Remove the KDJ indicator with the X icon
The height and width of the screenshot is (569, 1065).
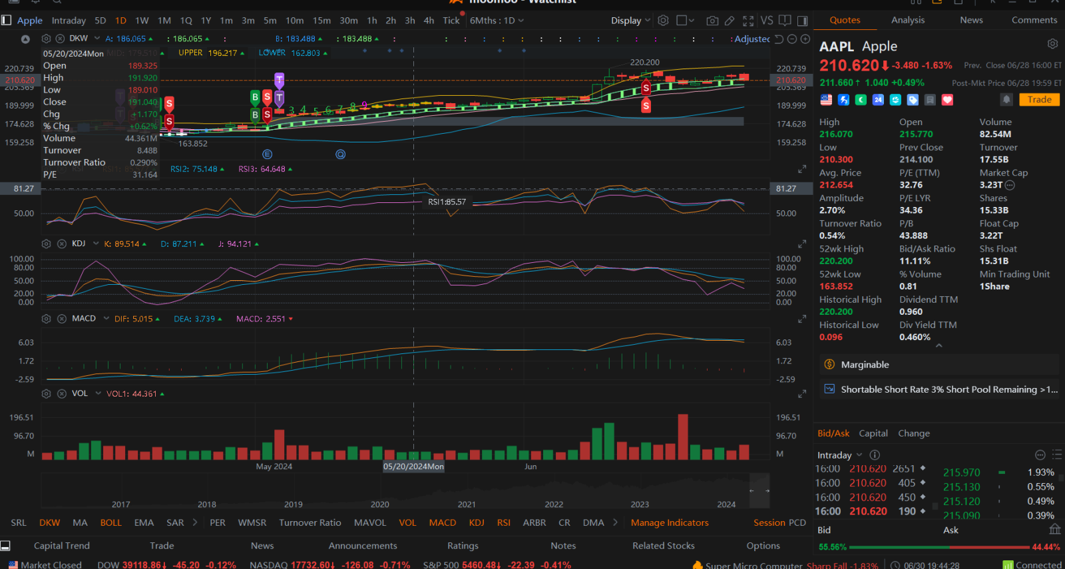point(62,244)
